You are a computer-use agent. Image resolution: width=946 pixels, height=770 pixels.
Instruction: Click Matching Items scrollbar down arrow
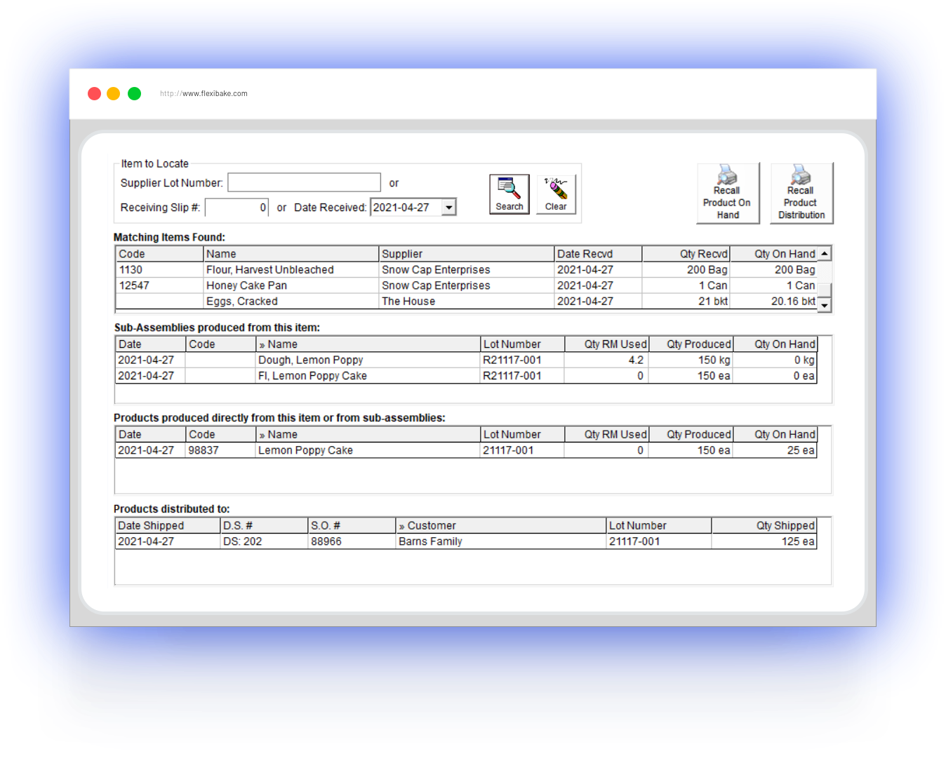click(825, 305)
